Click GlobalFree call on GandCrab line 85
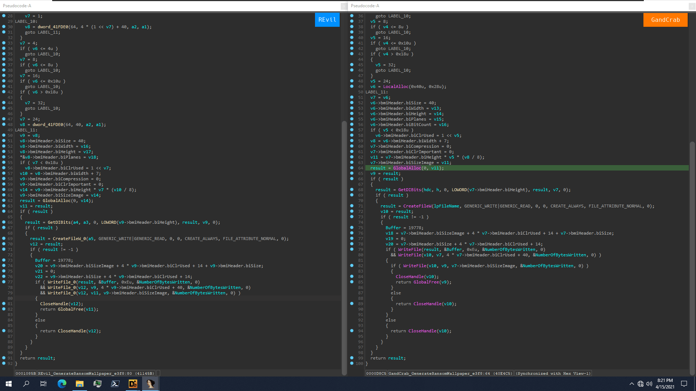This screenshot has width=696, height=391. [426, 282]
